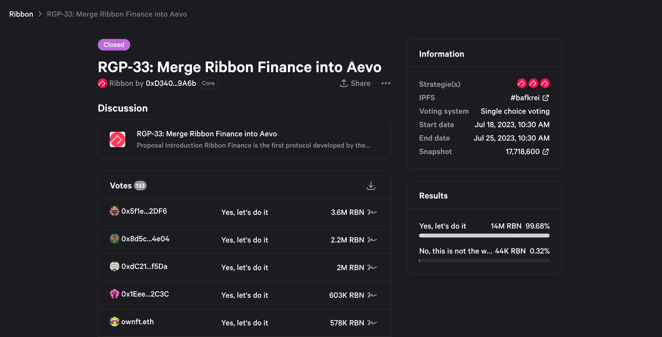
Task: Open voter 0x5f1e...2DF6 profile
Action: (144, 211)
